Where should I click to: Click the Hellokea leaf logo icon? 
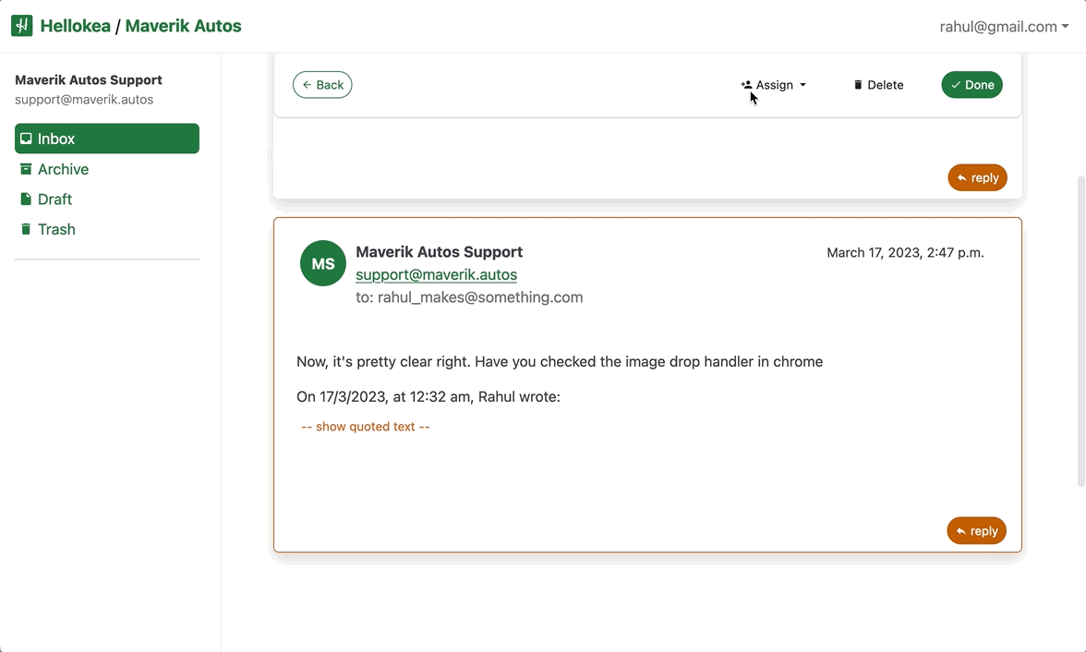click(20, 25)
